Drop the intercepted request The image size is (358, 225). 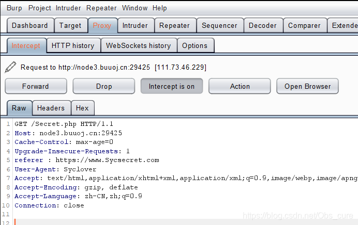point(103,86)
